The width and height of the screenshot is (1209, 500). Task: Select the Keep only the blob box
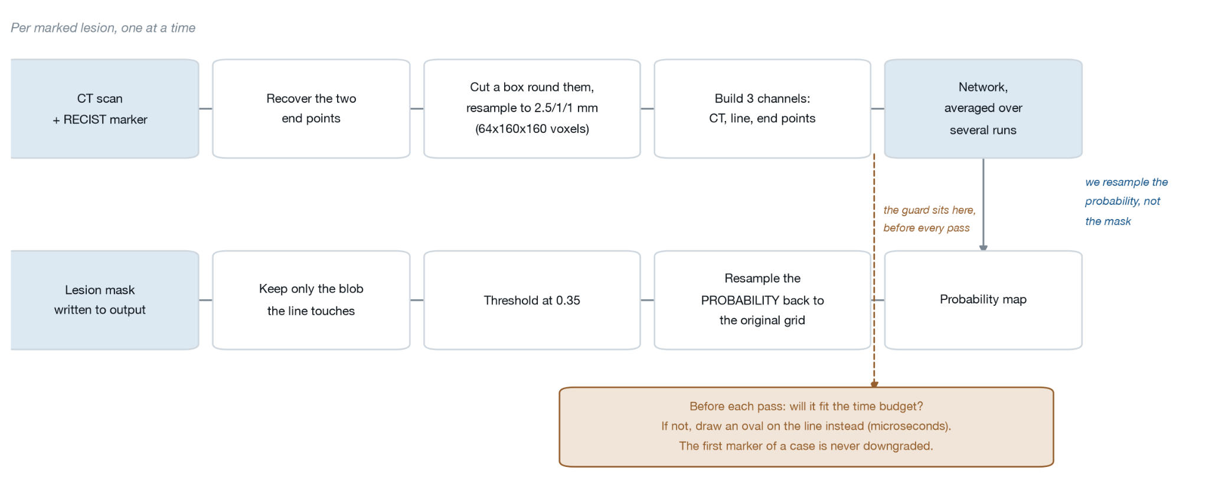pos(311,300)
